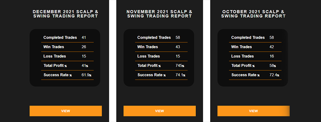Click December's Success Rate 61.9%

[x=86, y=75]
